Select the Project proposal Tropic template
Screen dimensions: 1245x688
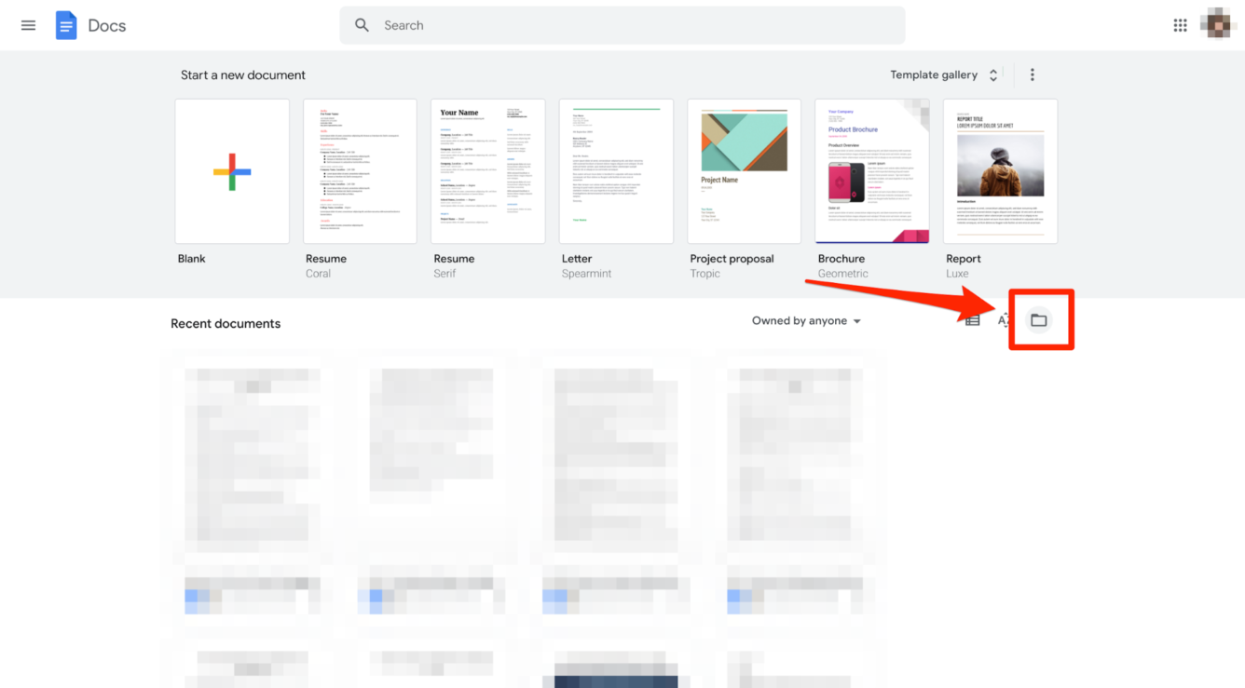pos(744,171)
